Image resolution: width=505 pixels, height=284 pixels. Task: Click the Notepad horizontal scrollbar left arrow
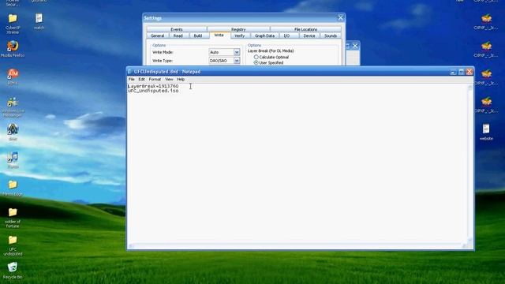click(131, 246)
